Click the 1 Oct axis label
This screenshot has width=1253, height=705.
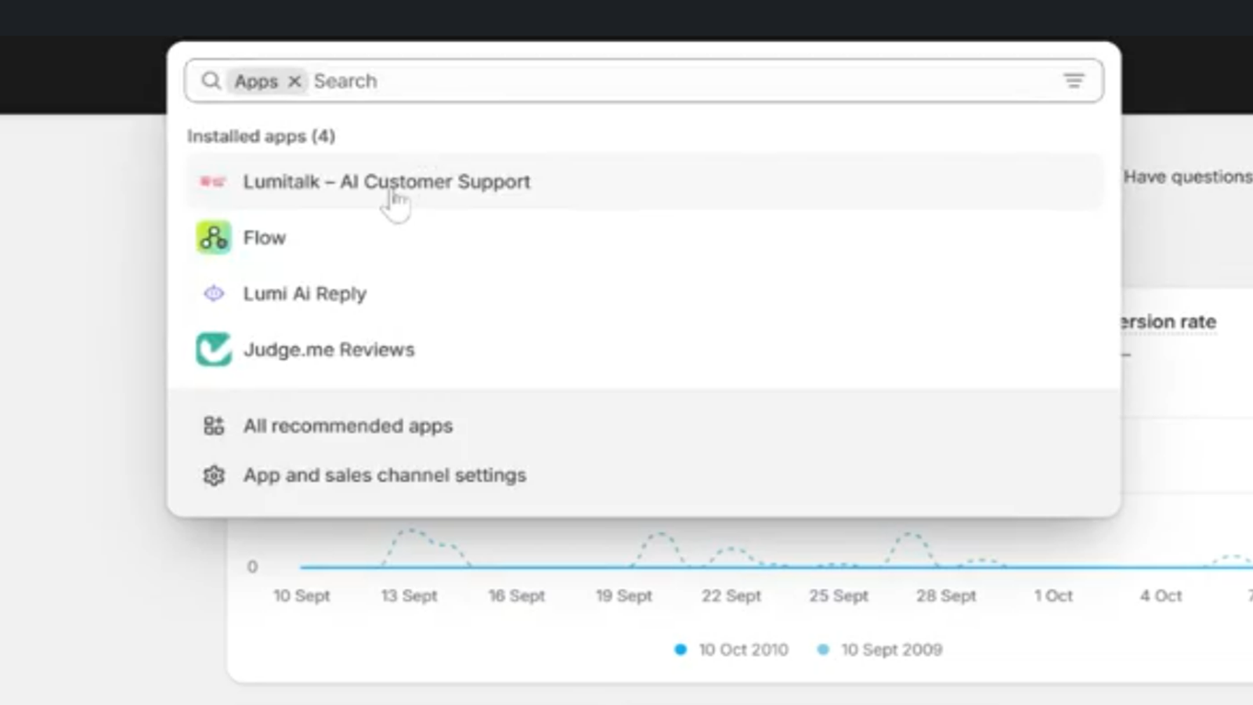click(x=1053, y=595)
